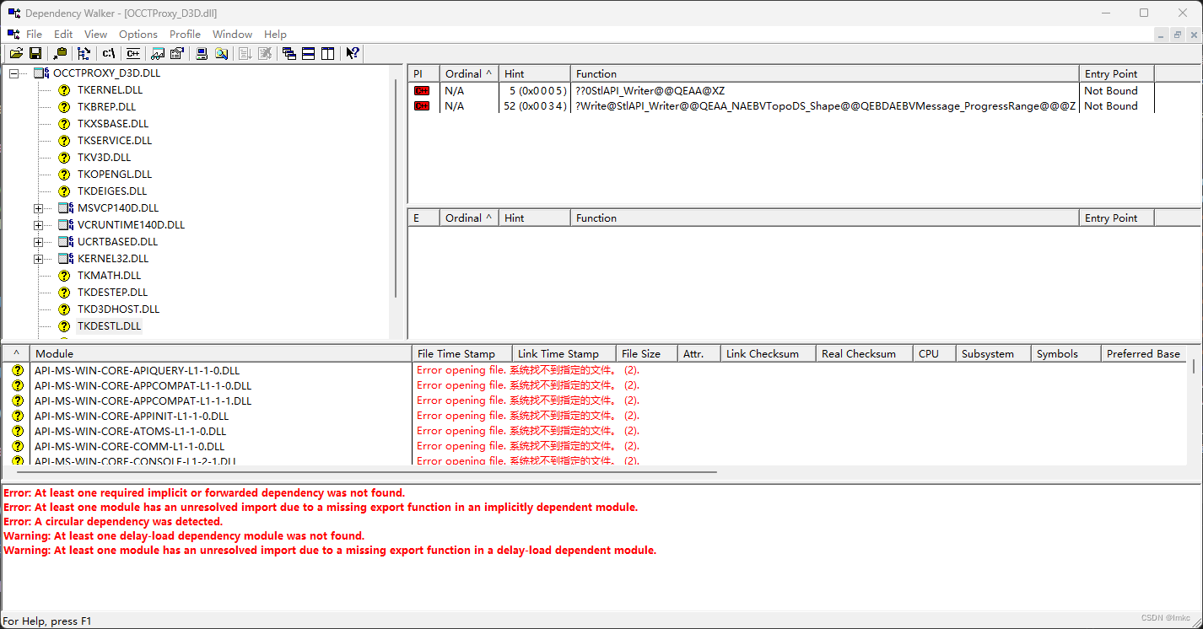This screenshot has width=1203, height=629.
Task: Open the Help menu
Action: pyautogui.click(x=275, y=34)
